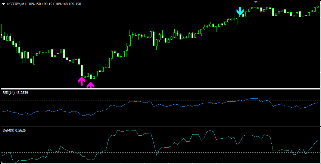
Task: Click the DeM(9) 0.5625 indicator label
Action: 14,130
